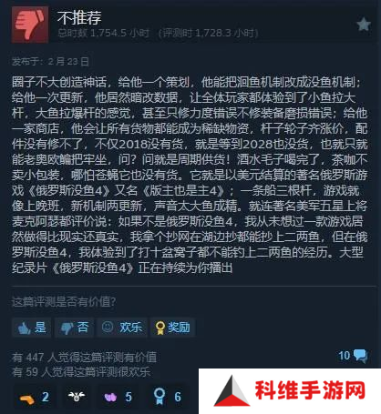The width and height of the screenshot is (381, 414).
Task: Mark review as helpful with 是 button
Action: click(x=32, y=328)
